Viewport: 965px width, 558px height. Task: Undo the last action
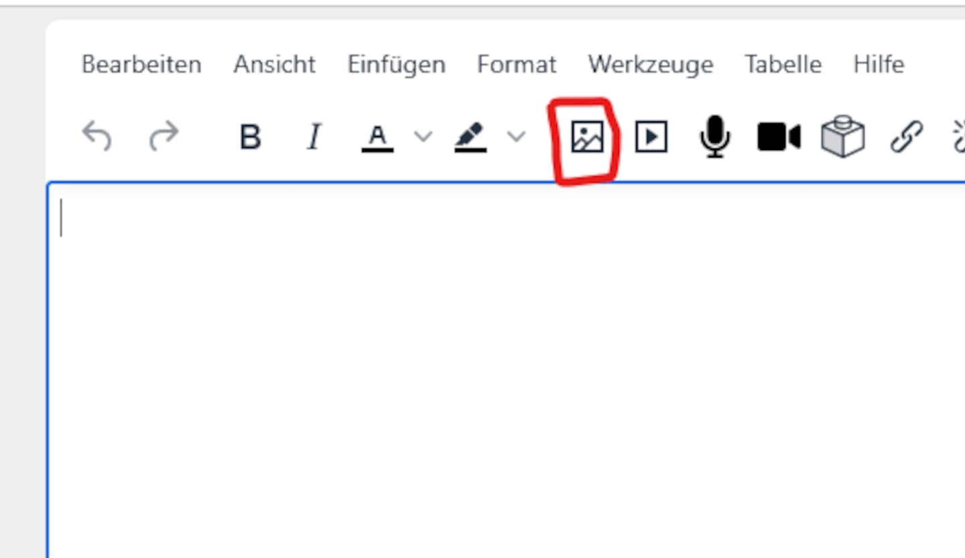(97, 137)
